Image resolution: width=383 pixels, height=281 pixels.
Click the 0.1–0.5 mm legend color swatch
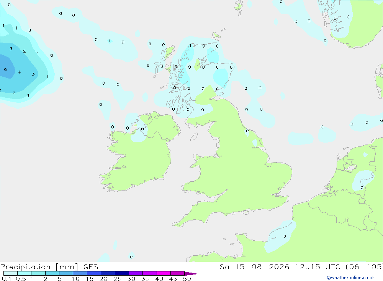[10, 273]
